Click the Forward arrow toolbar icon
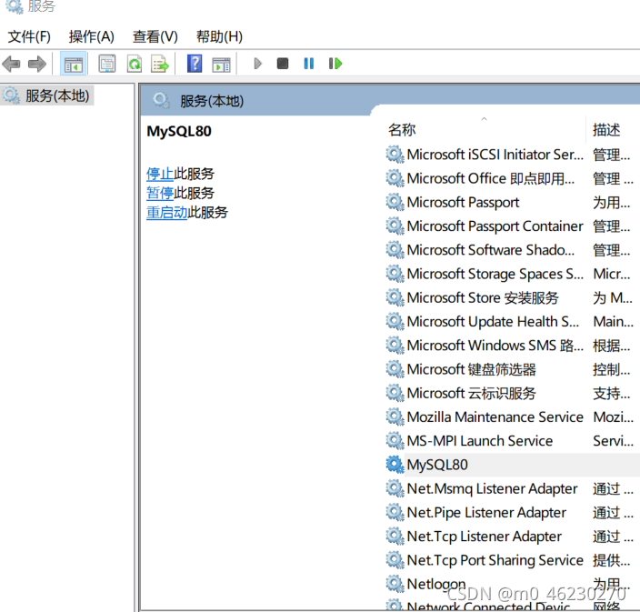Screen dimensions: 640x612 (x=37, y=64)
